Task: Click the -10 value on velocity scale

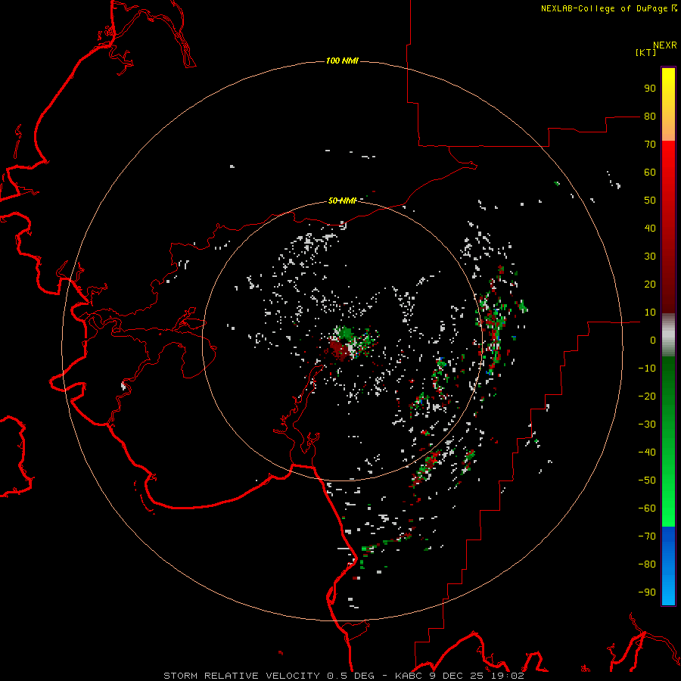Action: (x=647, y=368)
